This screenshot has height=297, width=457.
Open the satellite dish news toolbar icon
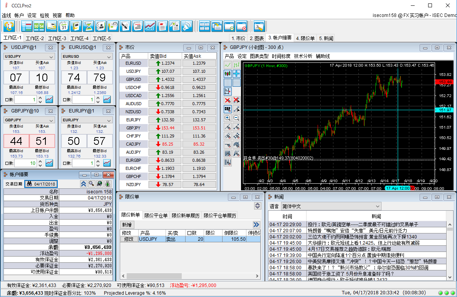187,26
